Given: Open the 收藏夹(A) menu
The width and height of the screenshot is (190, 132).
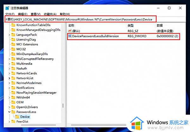Looking at the screenshot, I should tap(50, 14).
